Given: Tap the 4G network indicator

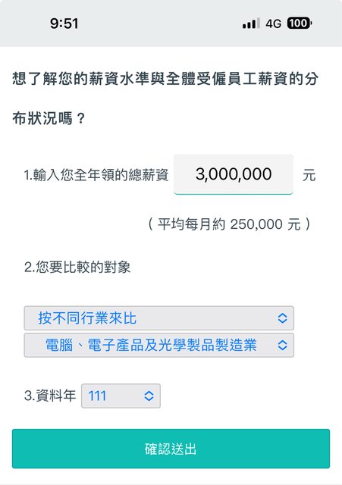Looking at the screenshot, I should [x=273, y=23].
